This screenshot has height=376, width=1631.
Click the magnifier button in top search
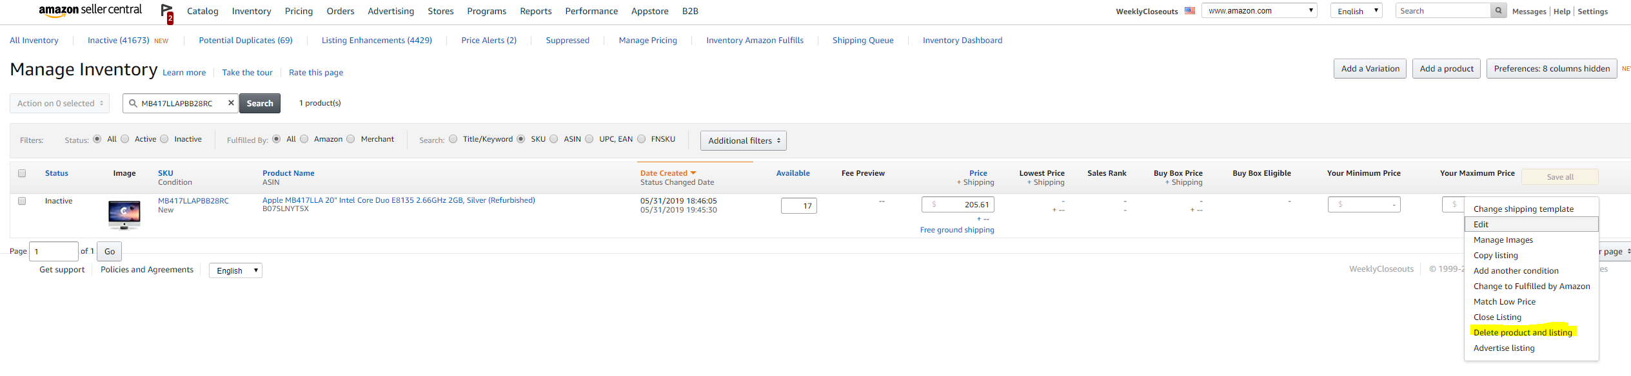(x=1498, y=10)
